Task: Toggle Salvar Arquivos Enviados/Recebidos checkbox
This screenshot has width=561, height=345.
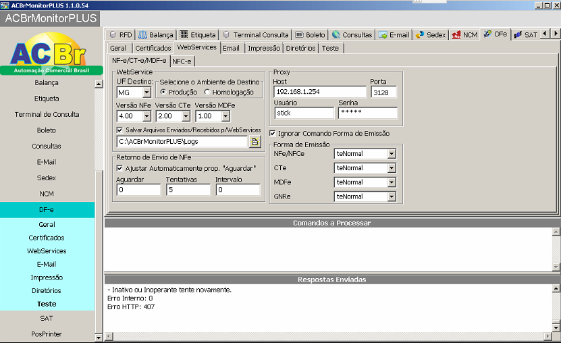Action: coord(120,130)
